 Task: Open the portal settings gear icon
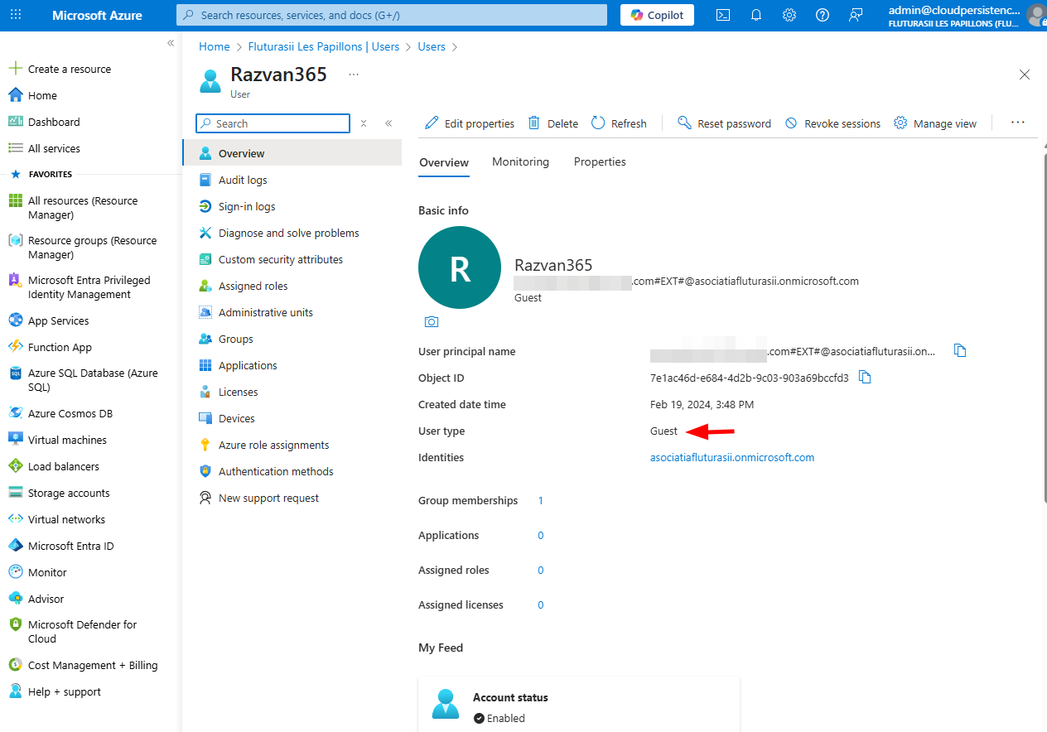tap(789, 15)
